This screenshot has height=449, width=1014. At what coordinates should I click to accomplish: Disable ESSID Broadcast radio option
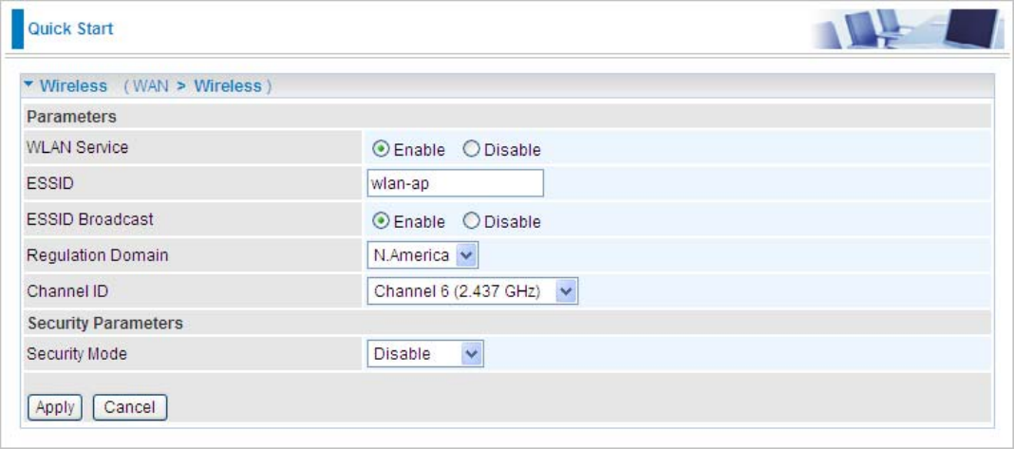472,221
